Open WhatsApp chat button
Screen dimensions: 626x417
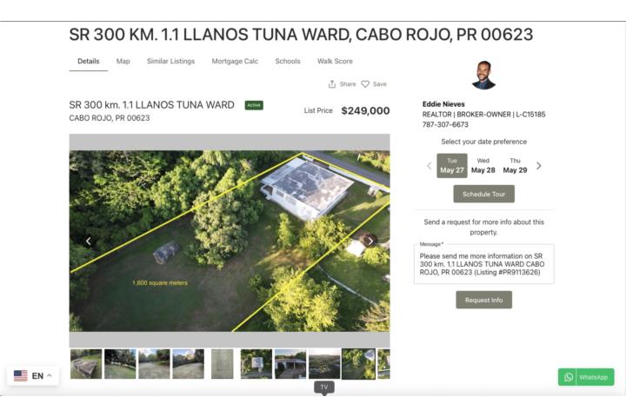[x=586, y=377]
